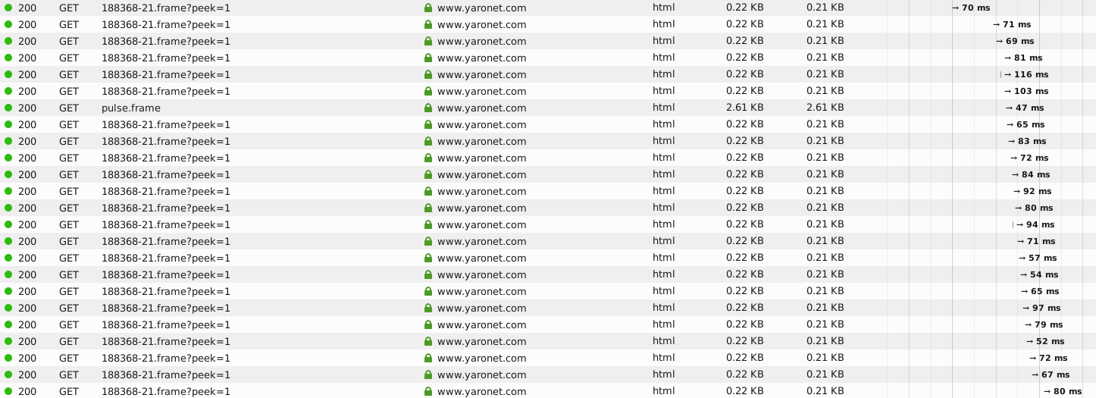Click the 47 ms waterfall timing marker
The image size is (1096, 398).
pyautogui.click(x=1025, y=108)
